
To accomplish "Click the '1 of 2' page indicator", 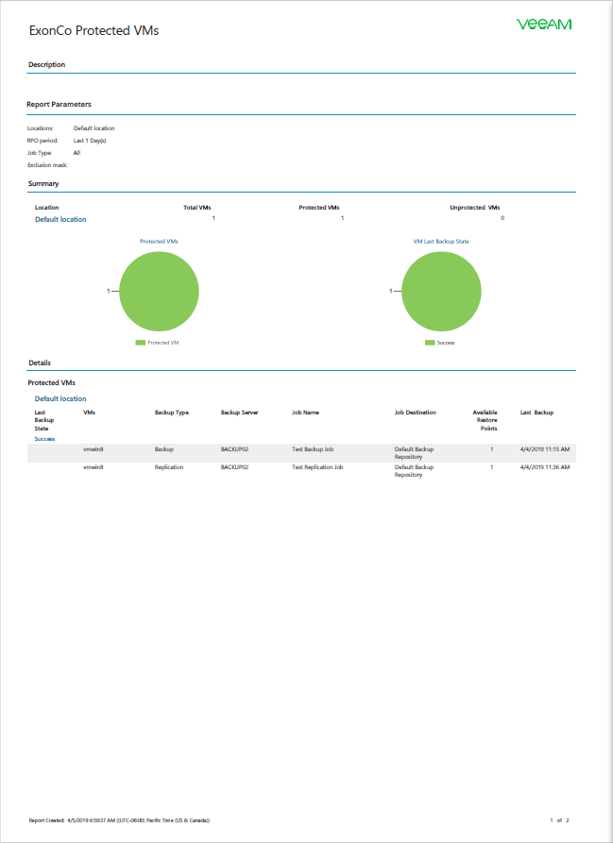I will click(x=559, y=820).
